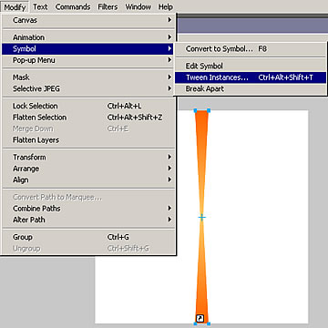Select the highlighted Symbol menu entry

pos(87,48)
